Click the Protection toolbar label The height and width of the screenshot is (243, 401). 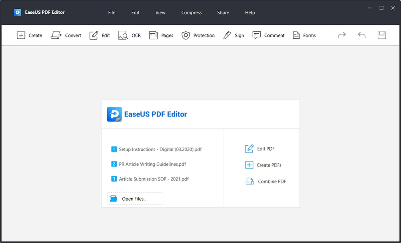(204, 35)
